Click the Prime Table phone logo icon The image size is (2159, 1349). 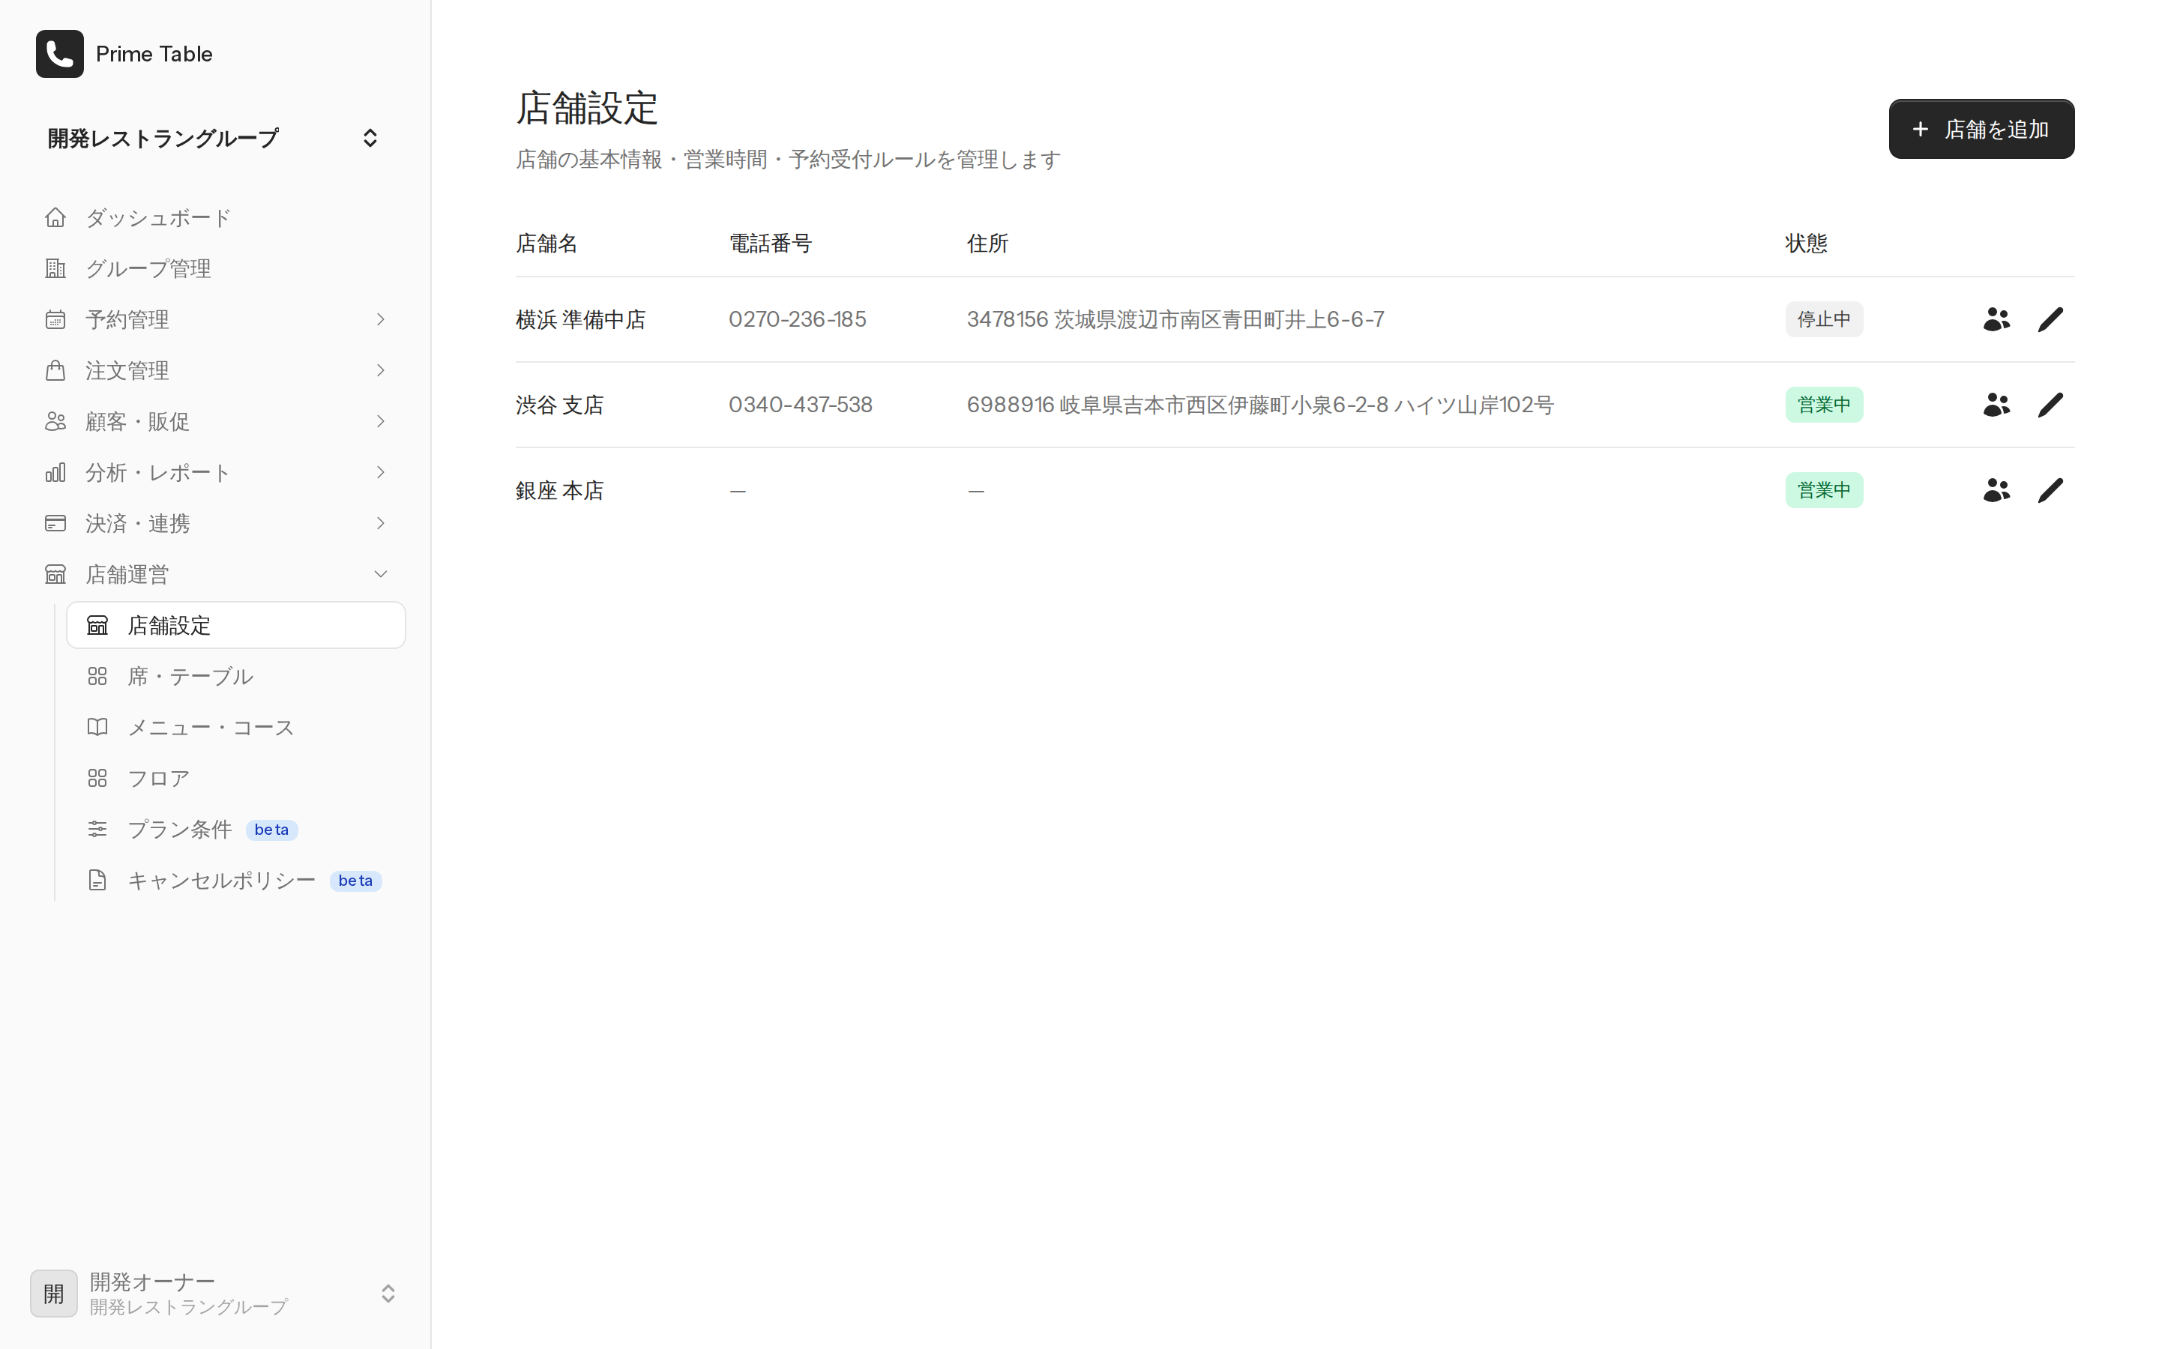59,53
